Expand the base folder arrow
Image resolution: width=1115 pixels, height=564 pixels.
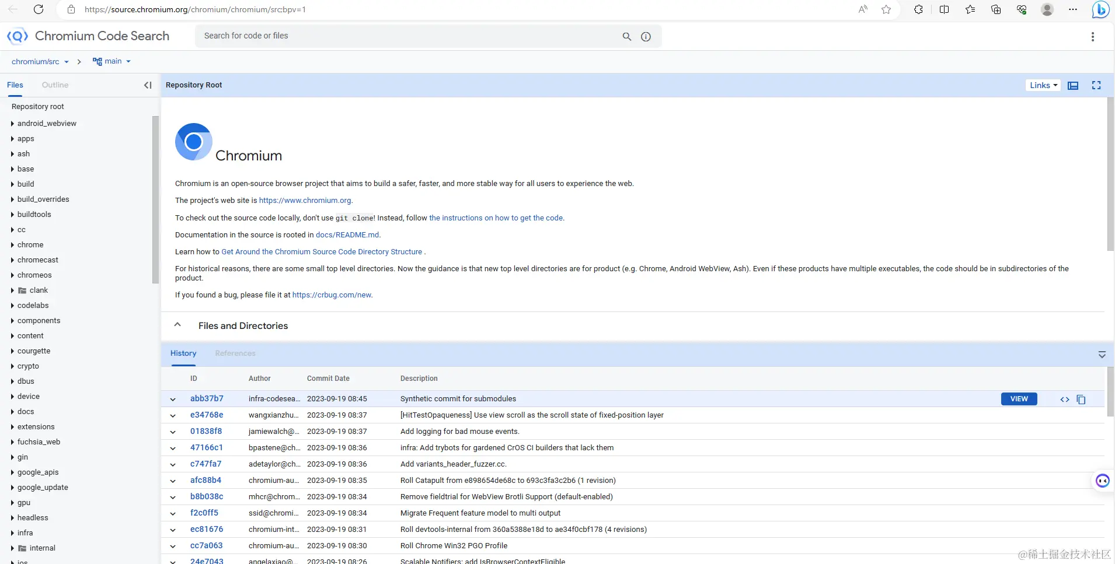(12, 169)
